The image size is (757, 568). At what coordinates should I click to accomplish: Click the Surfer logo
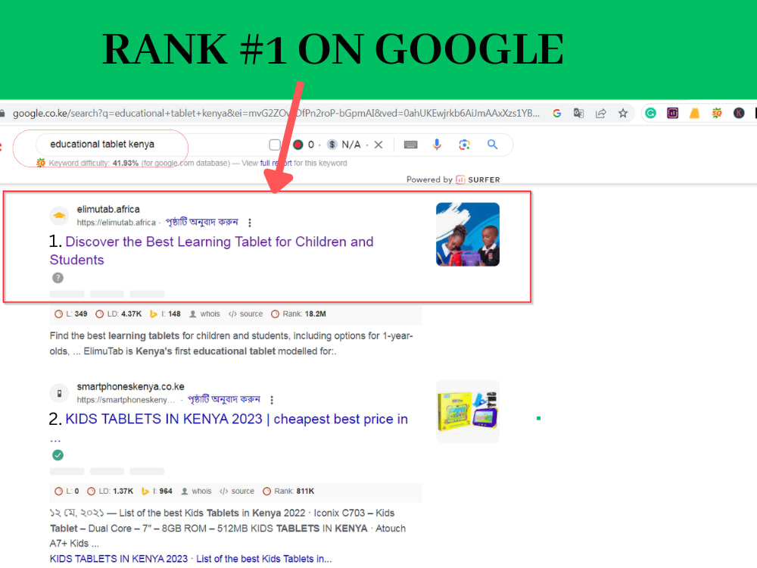[x=478, y=179]
